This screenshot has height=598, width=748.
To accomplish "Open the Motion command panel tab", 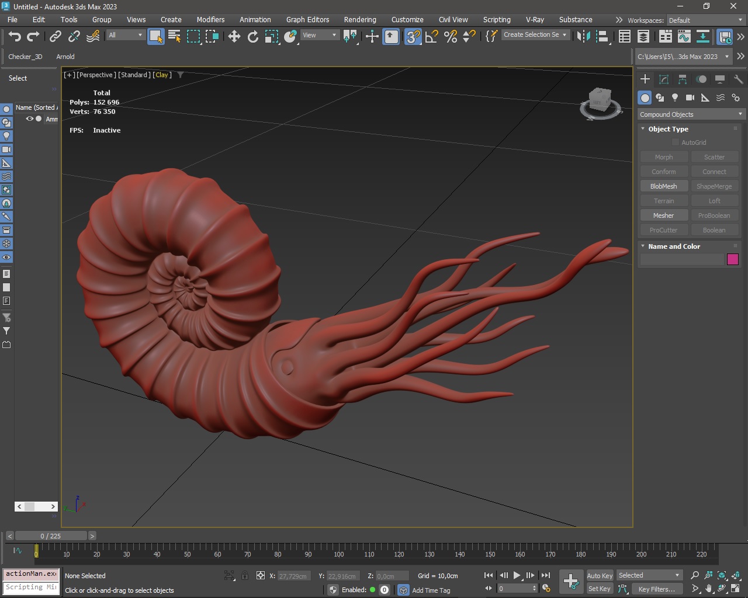I will pos(701,79).
